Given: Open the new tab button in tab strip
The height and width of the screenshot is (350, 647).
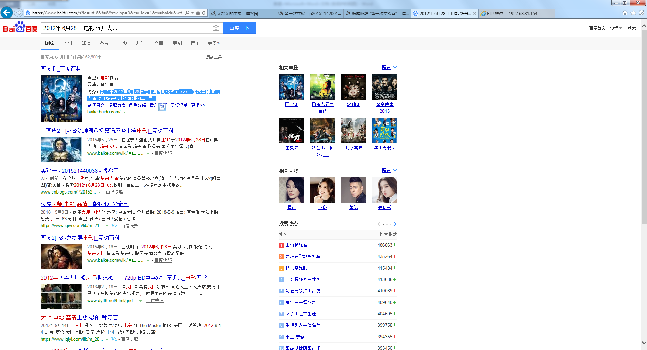Looking at the screenshot, I should (x=550, y=13).
